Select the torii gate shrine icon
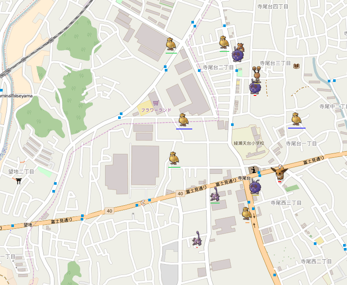The width and height of the screenshot is (347, 285). pos(19,181)
